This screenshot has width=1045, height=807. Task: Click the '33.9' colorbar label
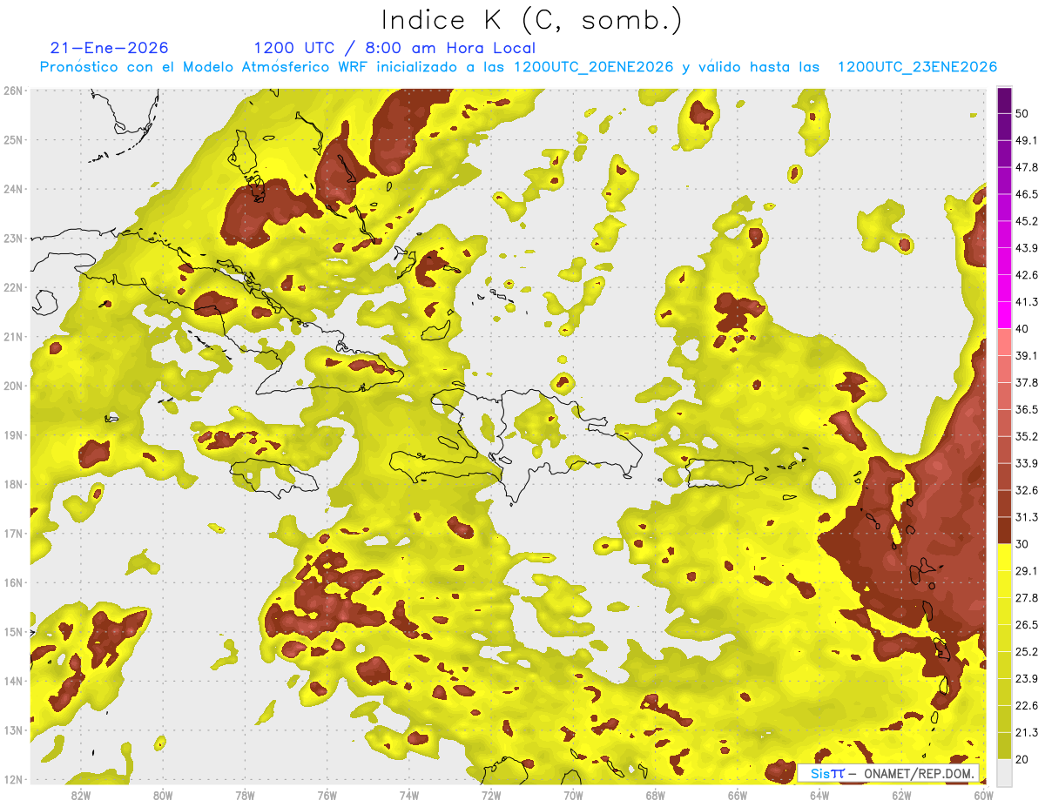click(x=1028, y=463)
